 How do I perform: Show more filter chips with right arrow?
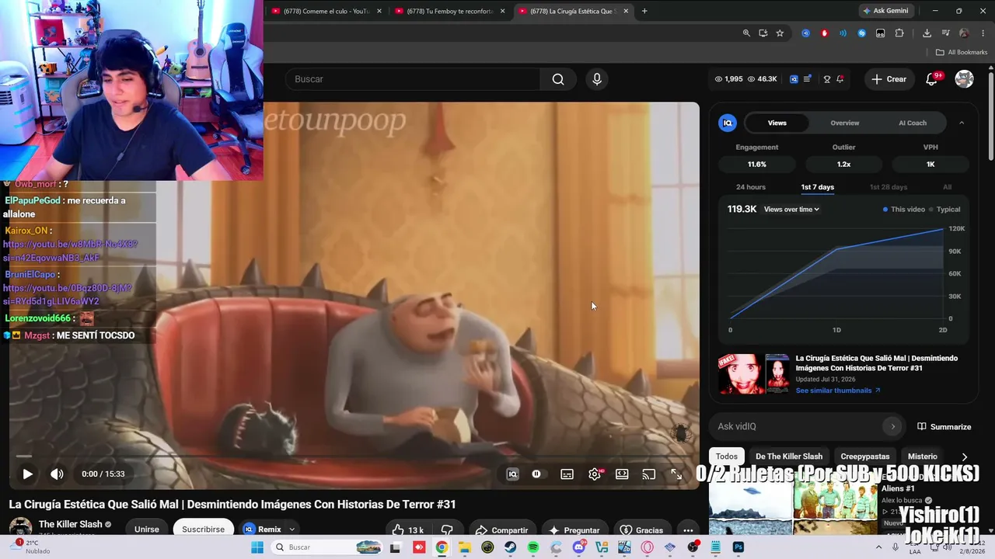point(965,457)
